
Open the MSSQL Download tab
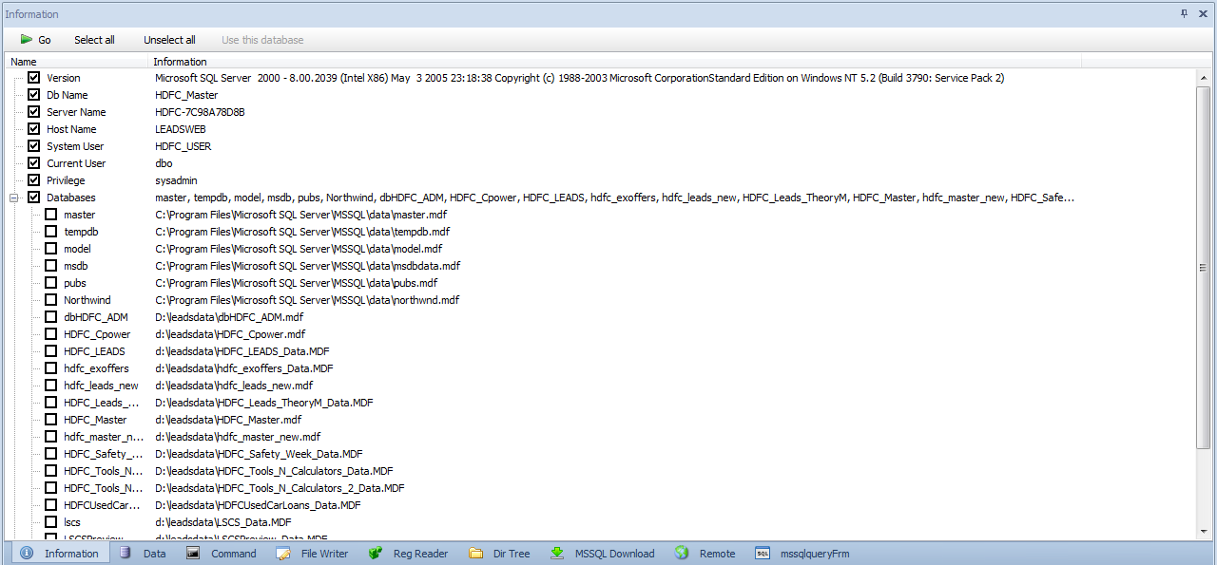click(603, 554)
